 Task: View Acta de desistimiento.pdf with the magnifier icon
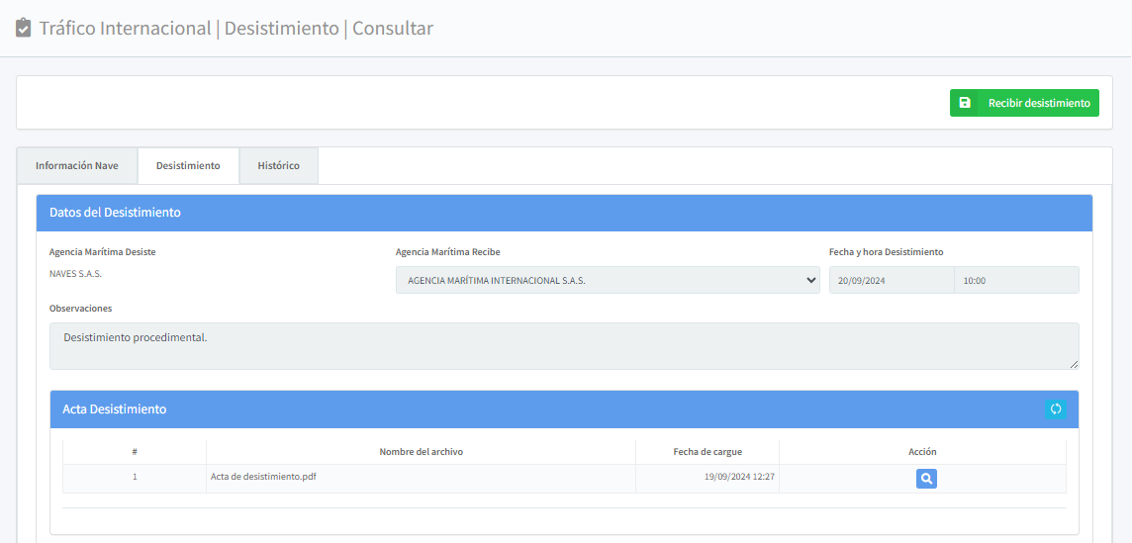[926, 479]
